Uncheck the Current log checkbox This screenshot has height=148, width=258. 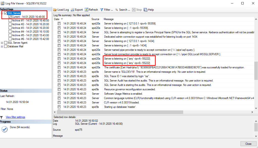[x=10, y=17]
